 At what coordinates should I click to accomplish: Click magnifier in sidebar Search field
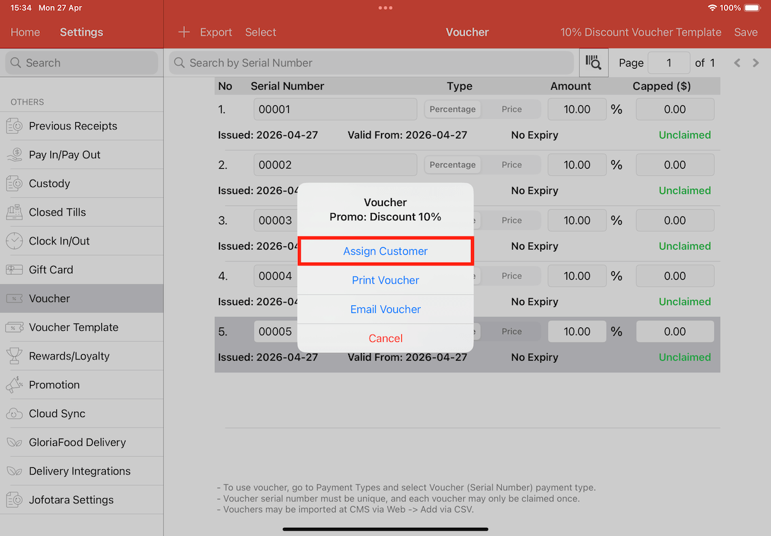click(x=16, y=63)
